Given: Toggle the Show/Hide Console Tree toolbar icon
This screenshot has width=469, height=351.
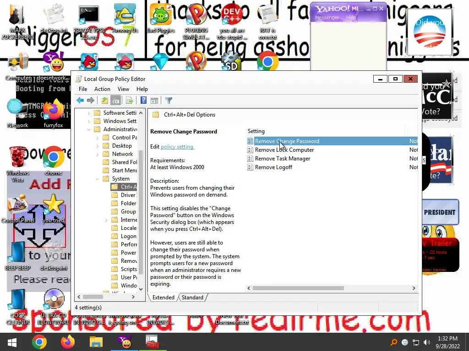Looking at the screenshot, I should click(115, 100).
